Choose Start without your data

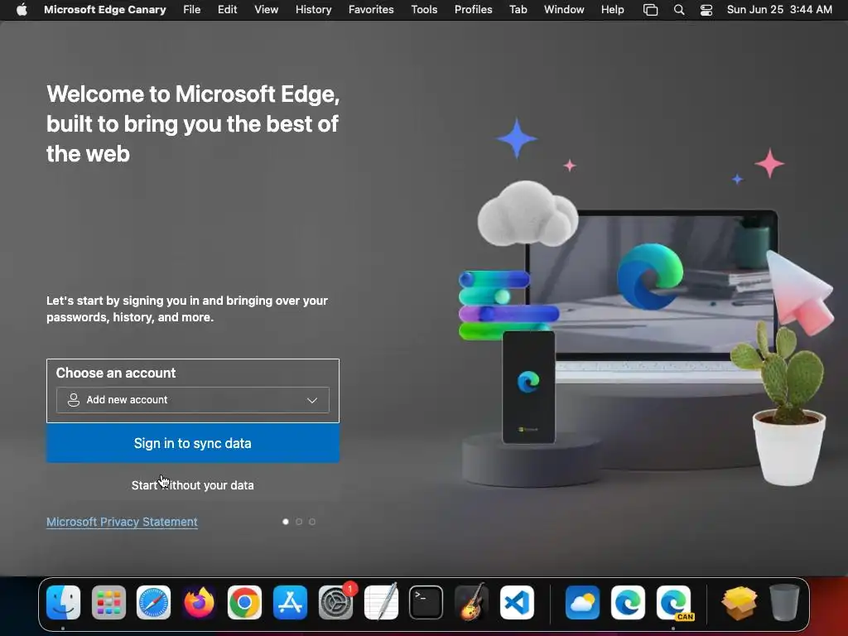(192, 485)
